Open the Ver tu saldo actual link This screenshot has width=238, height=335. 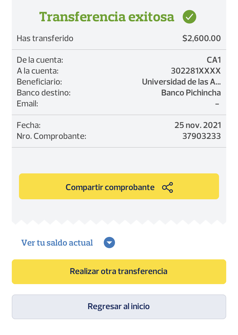pyautogui.click(x=57, y=243)
